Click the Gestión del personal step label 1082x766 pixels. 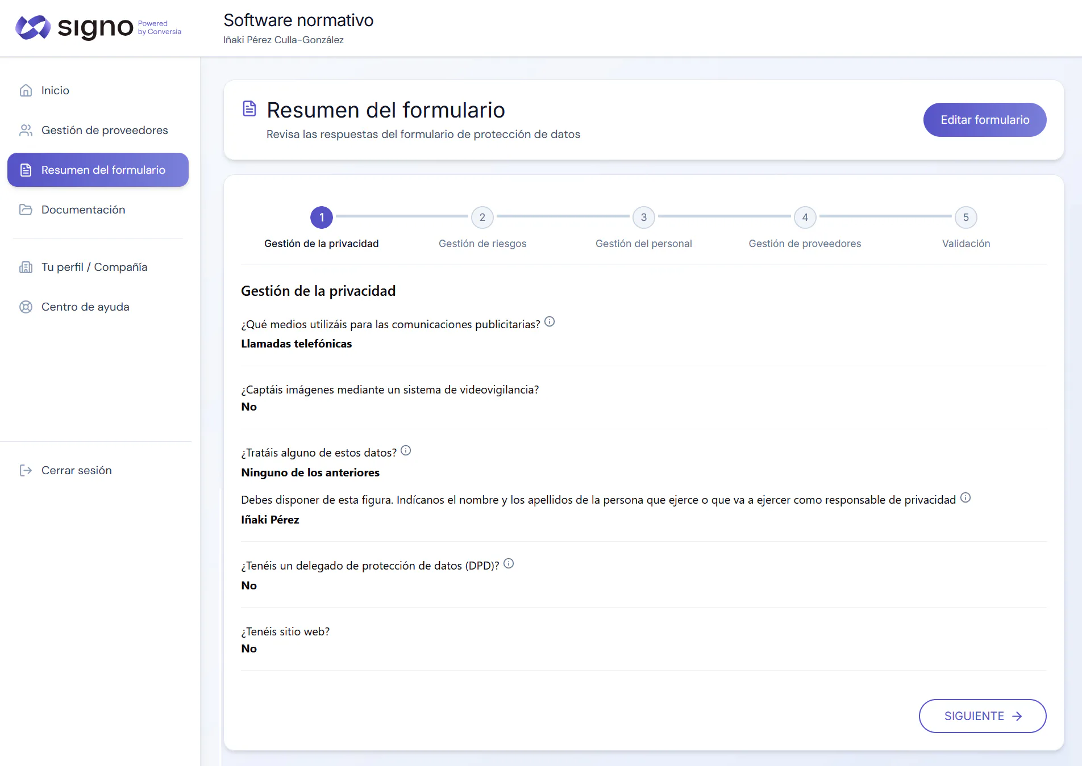[x=644, y=244]
